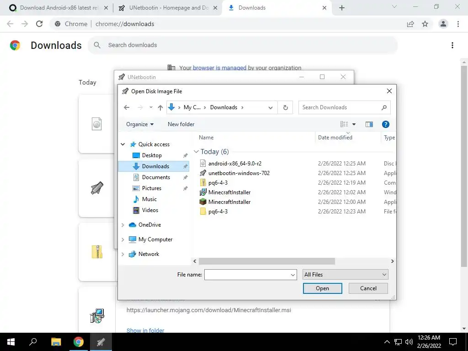Open the Organize dropdown menu
This screenshot has height=351, width=468.
pyautogui.click(x=140, y=124)
